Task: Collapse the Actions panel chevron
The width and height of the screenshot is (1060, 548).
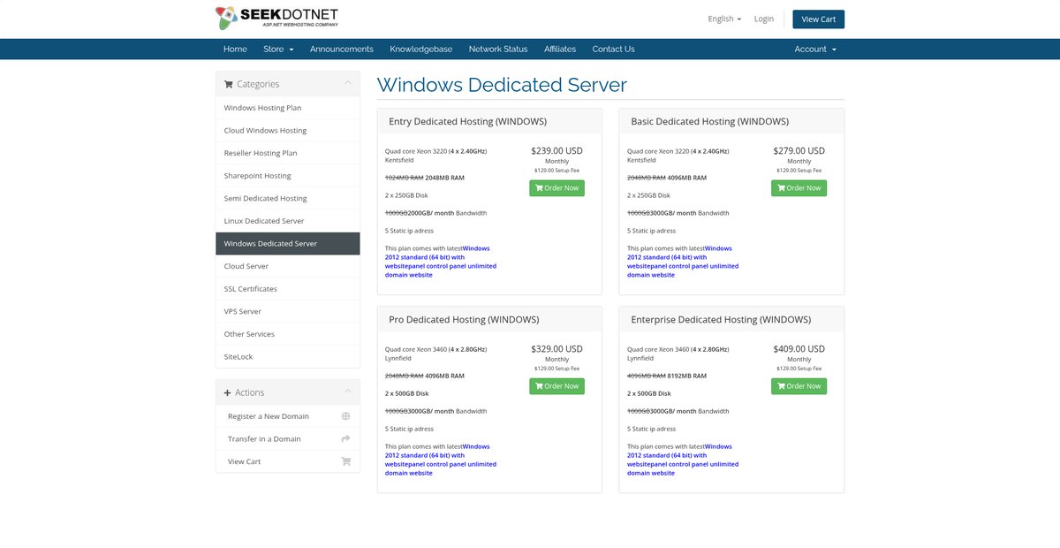Action: coord(348,392)
